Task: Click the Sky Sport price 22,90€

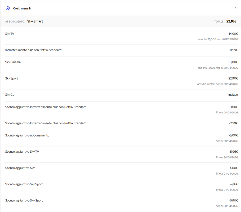Action: pyautogui.click(x=233, y=78)
